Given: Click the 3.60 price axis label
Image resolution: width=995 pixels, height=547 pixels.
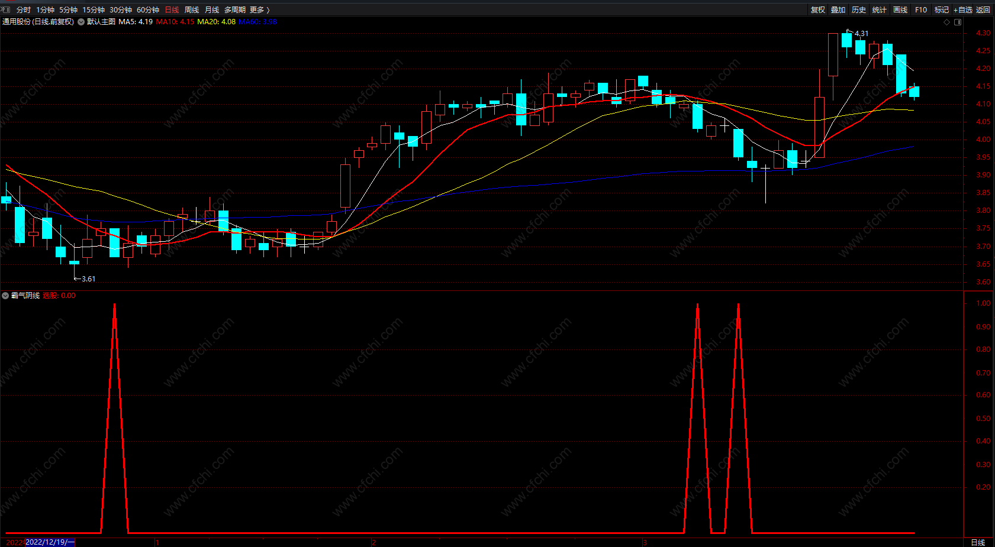Looking at the screenshot, I should point(983,282).
